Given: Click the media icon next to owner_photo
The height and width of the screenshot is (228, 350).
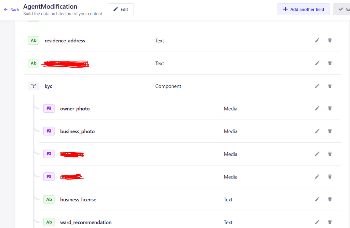Looking at the screenshot, I should (49, 108).
